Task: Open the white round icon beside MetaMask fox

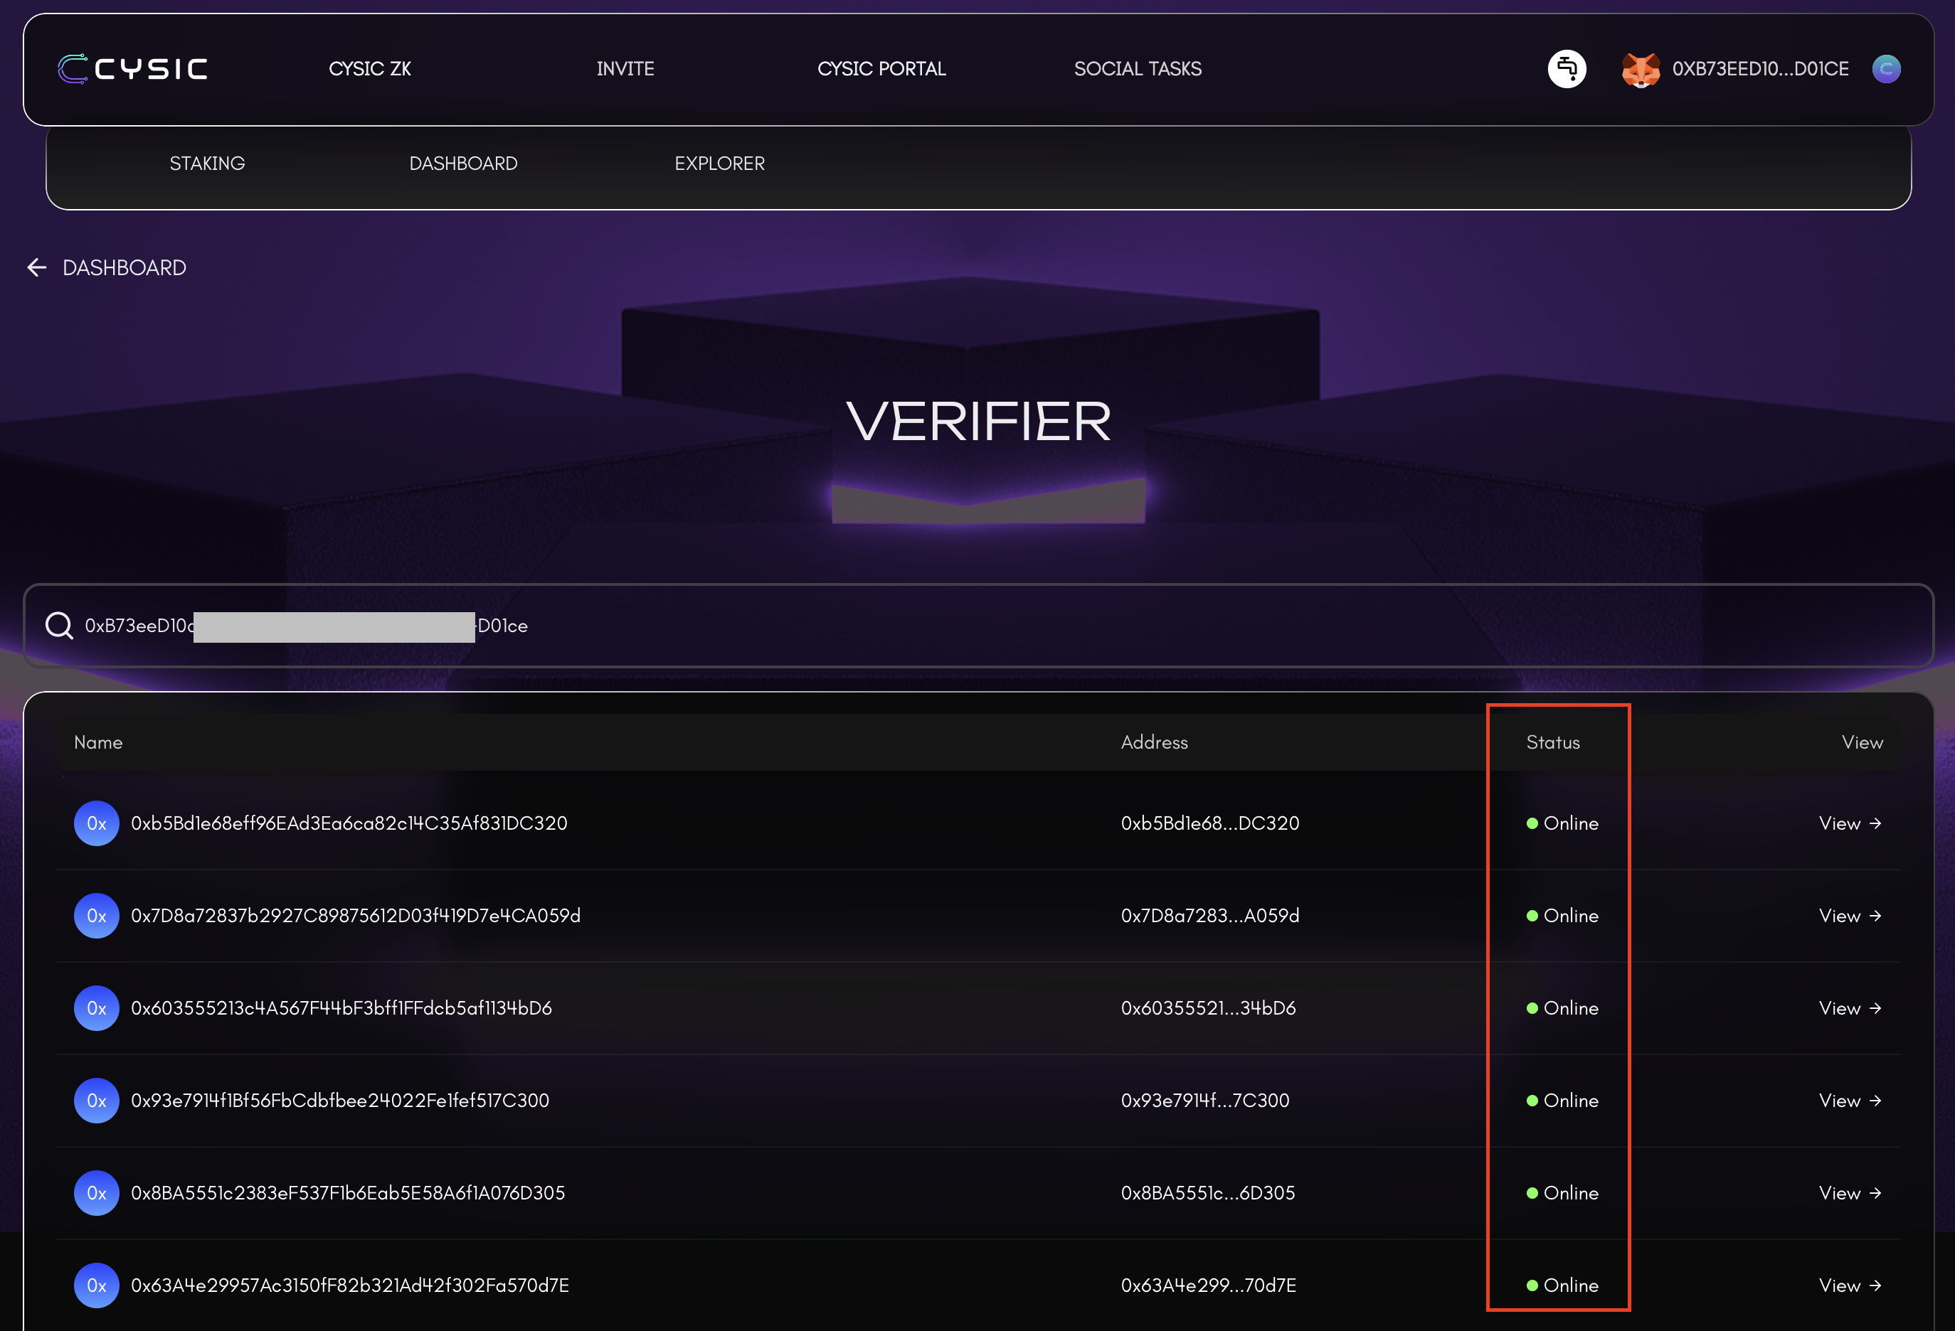Action: 1567,69
